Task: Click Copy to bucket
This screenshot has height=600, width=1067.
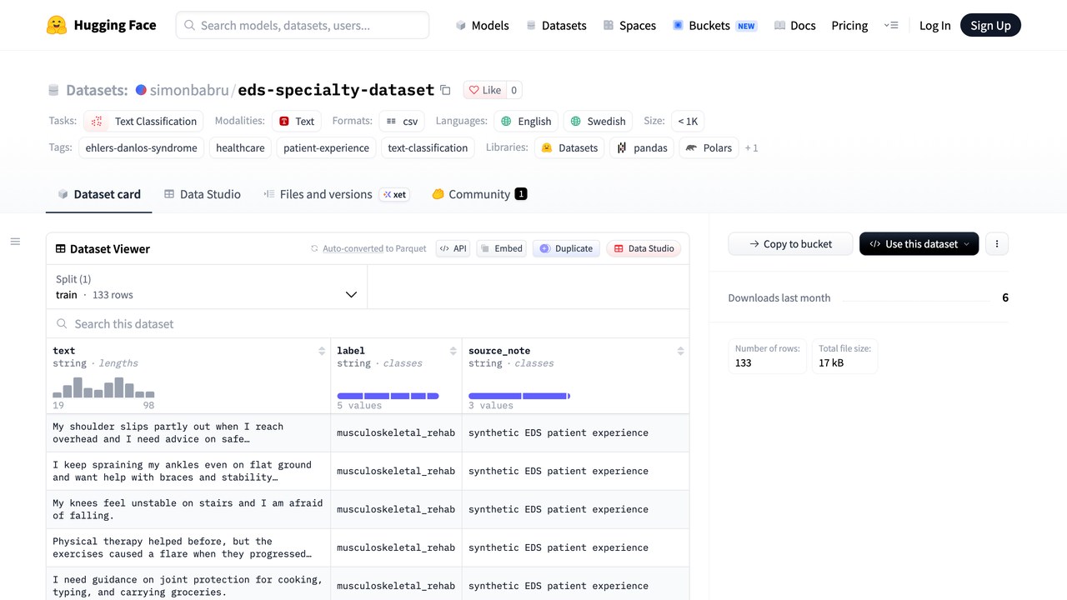Action: [x=790, y=244]
